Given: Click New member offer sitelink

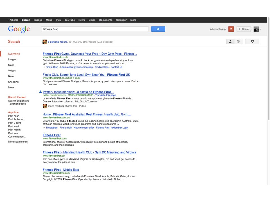Looking at the screenshot, I should point(84,128).
